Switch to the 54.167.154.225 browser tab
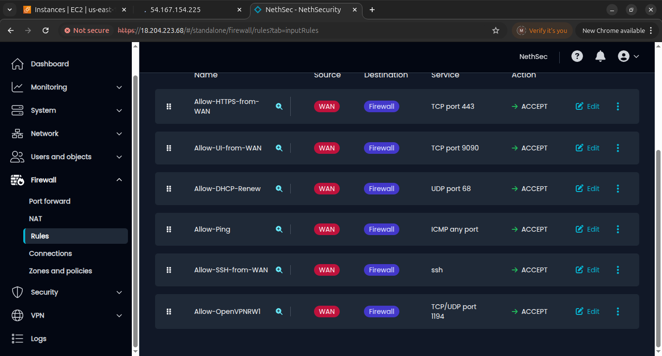Viewport: 662px width, 356px height. pos(191,10)
